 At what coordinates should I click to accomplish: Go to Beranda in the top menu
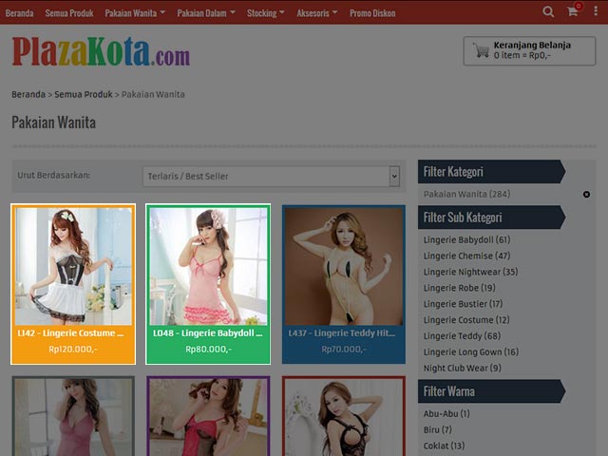pyautogui.click(x=20, y=12)
